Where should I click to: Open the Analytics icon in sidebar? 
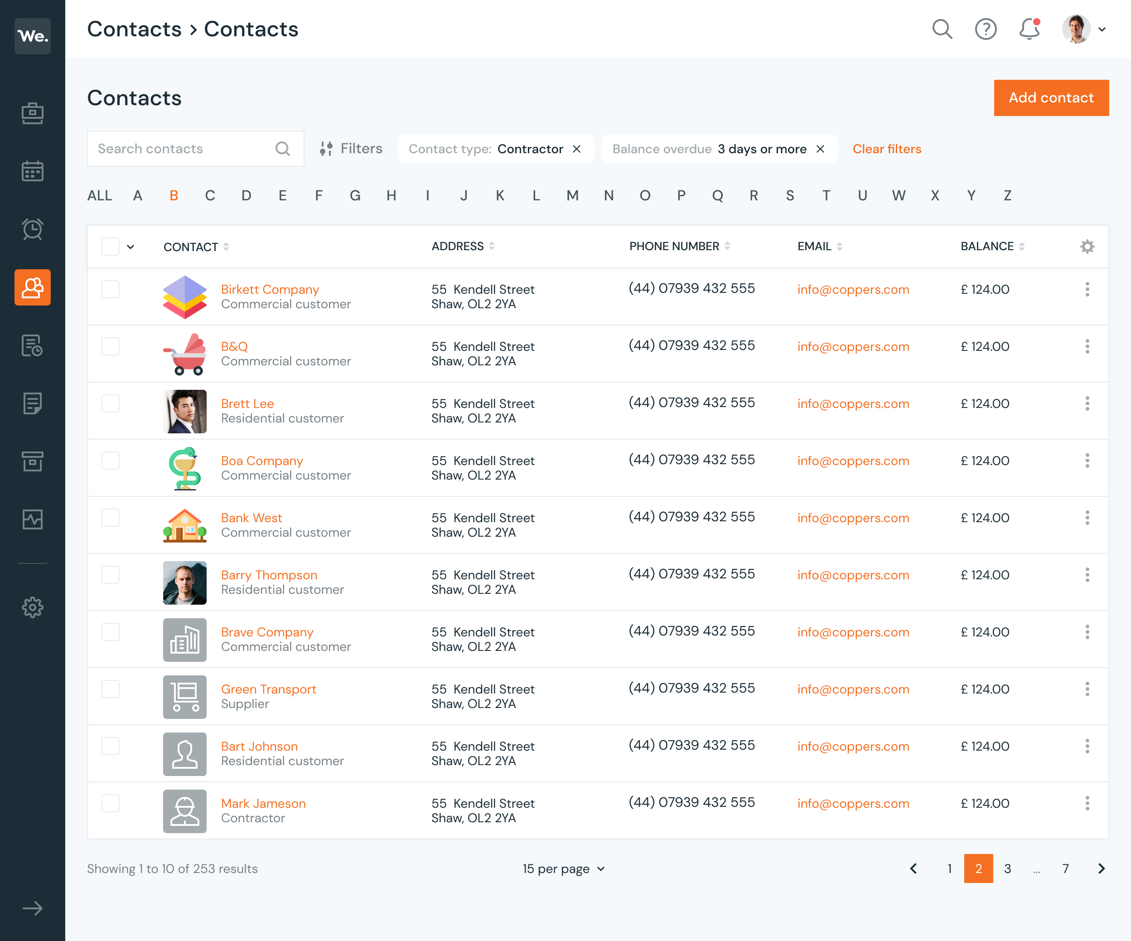[33, 519]
